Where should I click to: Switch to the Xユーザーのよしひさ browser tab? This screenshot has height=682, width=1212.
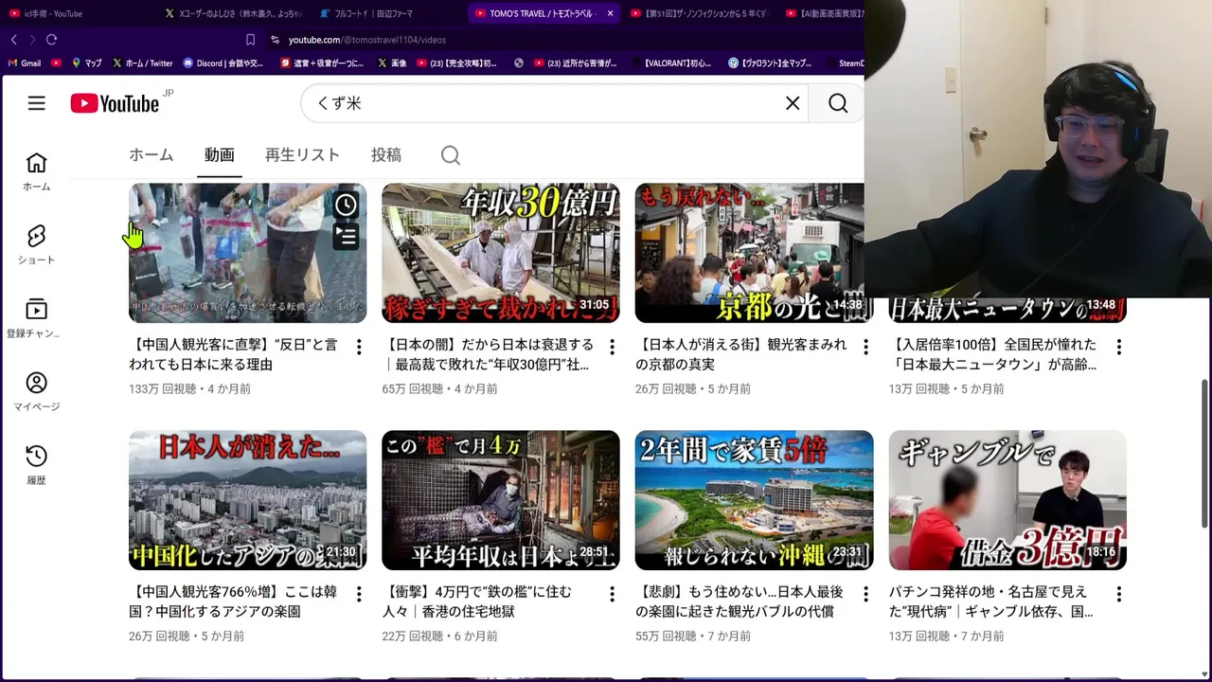coord(233,13)
